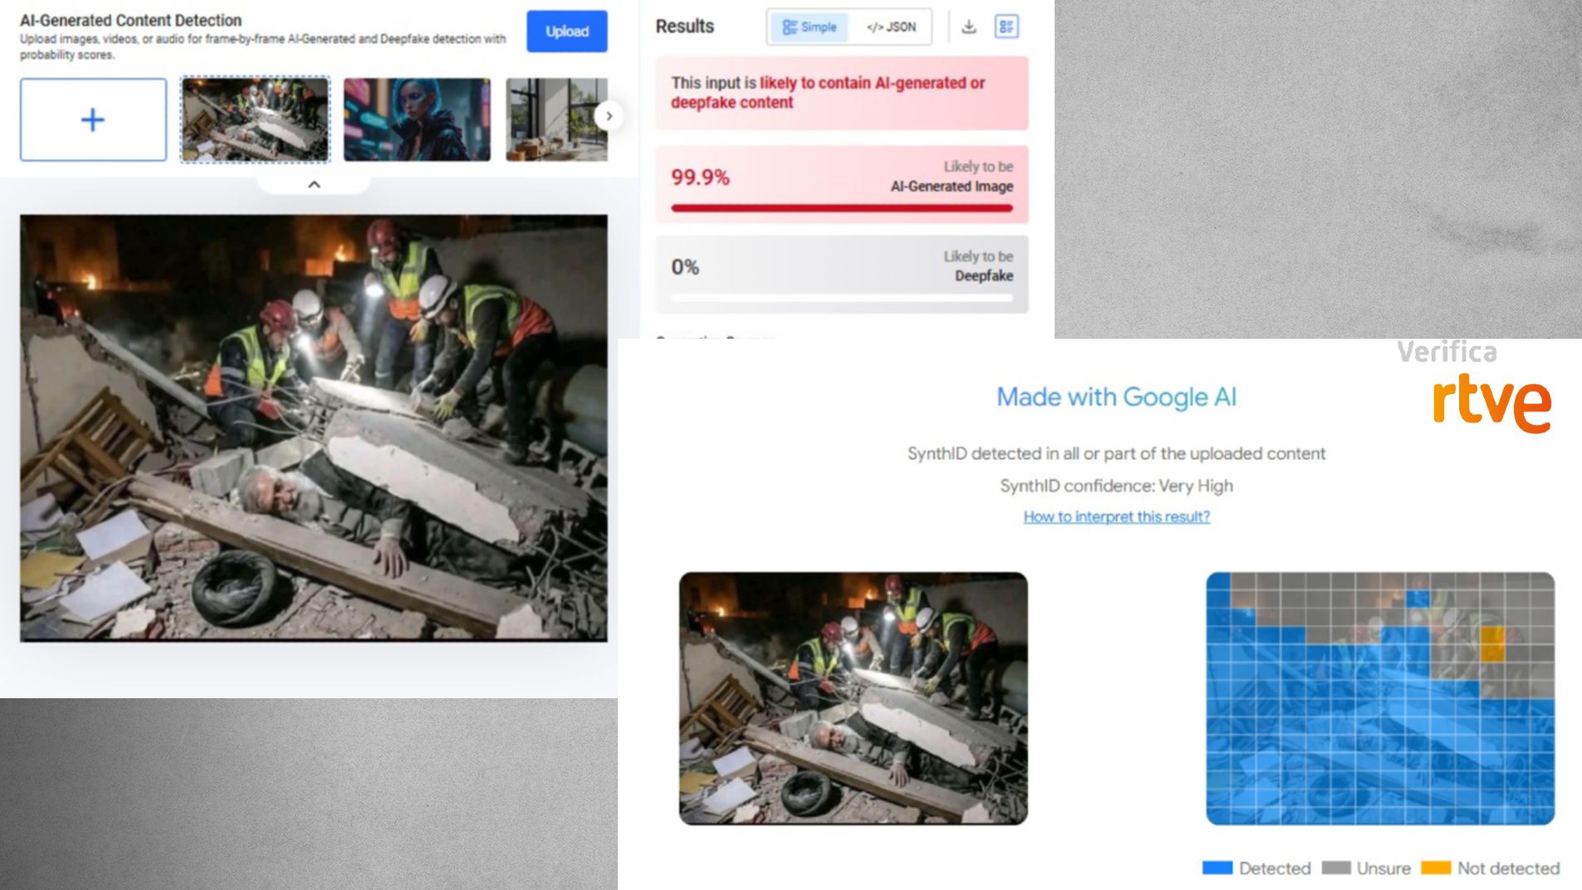This screenshot has width=1582, height=890.
Task: Add a new file with the plus tile
Action: (93, 120)
